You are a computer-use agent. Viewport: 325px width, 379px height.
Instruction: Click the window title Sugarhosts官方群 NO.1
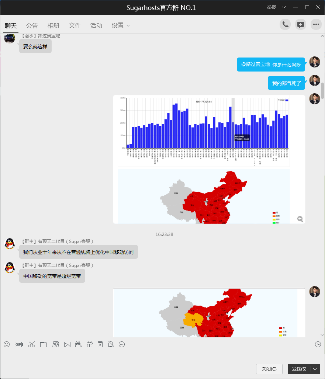coord(161,8)
